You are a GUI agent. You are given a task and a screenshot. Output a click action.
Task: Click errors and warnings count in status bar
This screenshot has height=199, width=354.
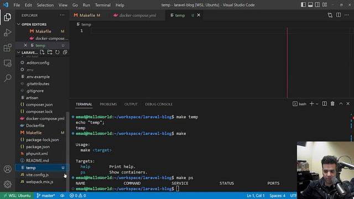(x=77, y=196)
